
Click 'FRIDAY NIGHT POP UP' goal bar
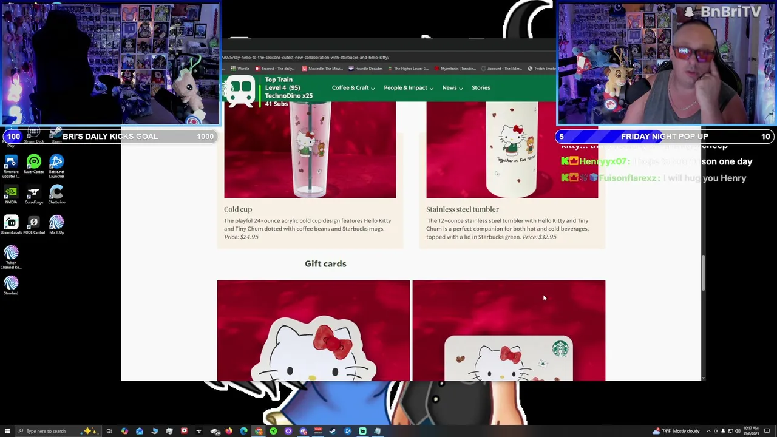click(x=665, y=137)
